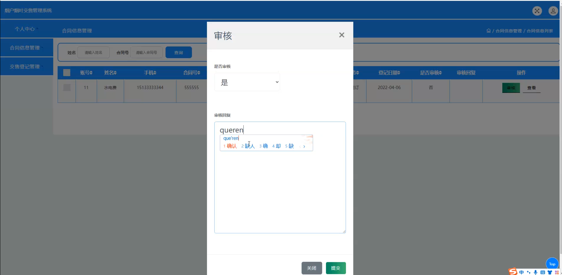562x275 pixels.
Task: Check the row 11 checkbox
Action: [67, 87]
